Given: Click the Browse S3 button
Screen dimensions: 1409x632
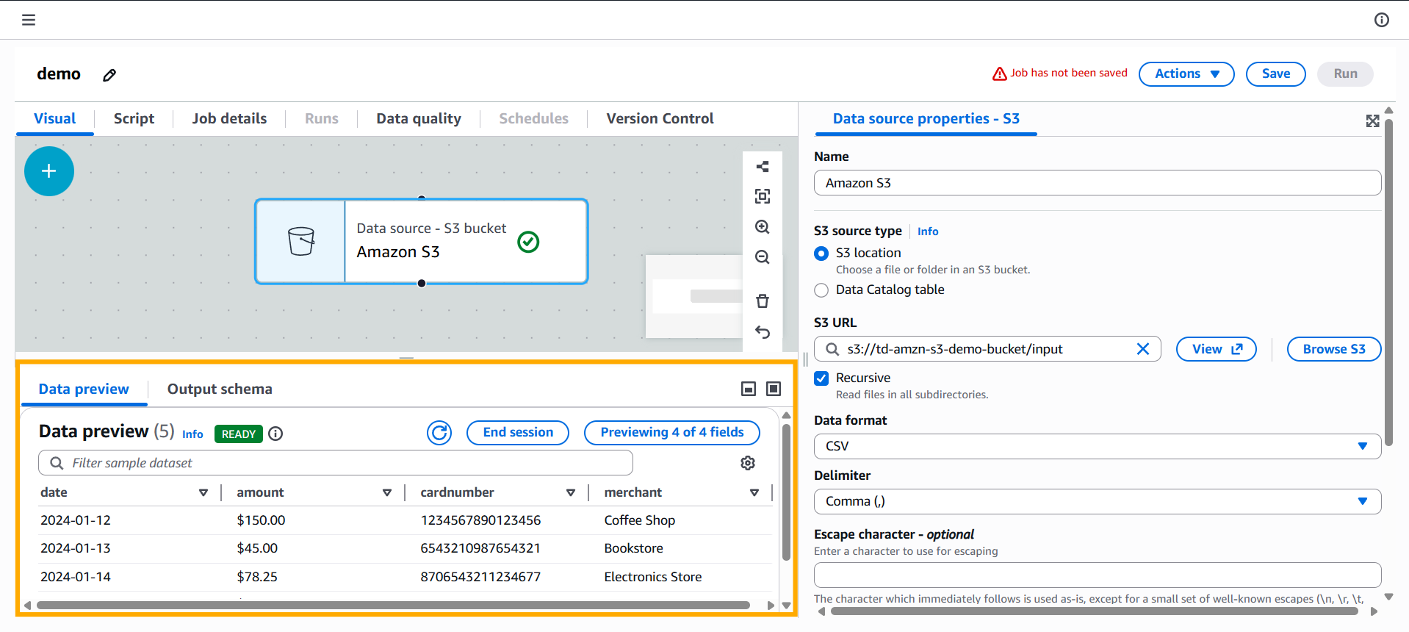Looking at the screenshot, I should pyautogui.click(x=1334, y=349).
